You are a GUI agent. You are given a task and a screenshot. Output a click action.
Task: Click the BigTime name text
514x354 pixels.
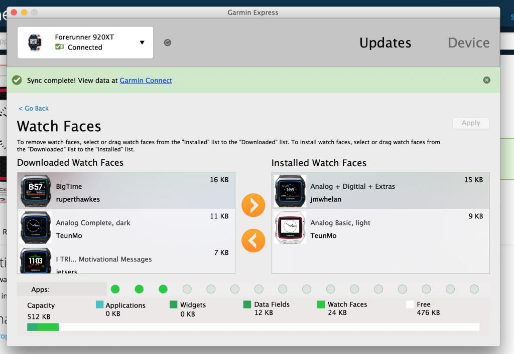tap(69, 186)
